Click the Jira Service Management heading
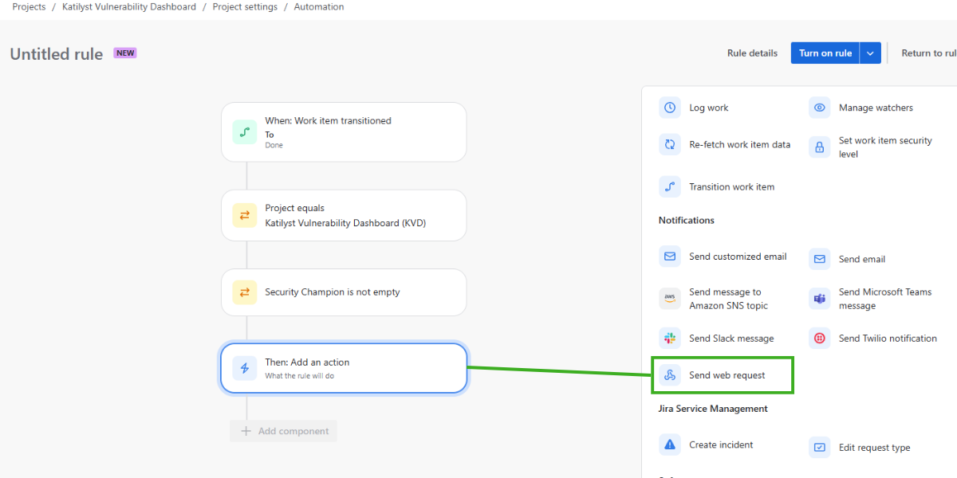This screenshot has height=478, width=957. tap(713, 409)
